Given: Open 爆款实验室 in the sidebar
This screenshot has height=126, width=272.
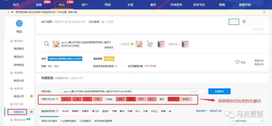Looking at the screenshot, I should (20, 120).
